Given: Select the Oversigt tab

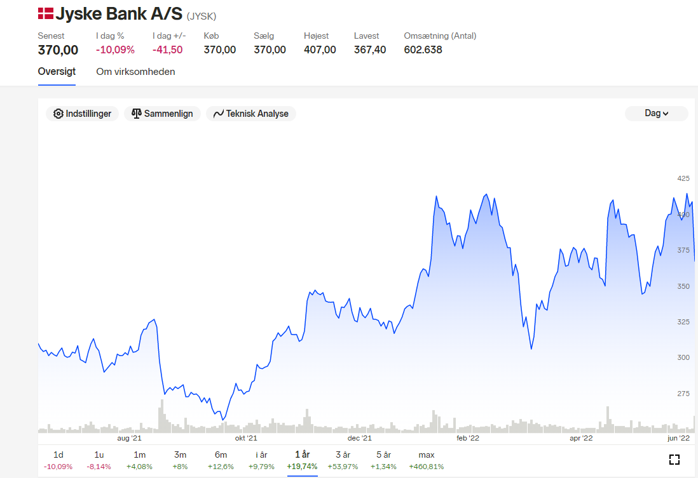Looking at the screenshot, I should pyautogui.click(x=57, y=72).
